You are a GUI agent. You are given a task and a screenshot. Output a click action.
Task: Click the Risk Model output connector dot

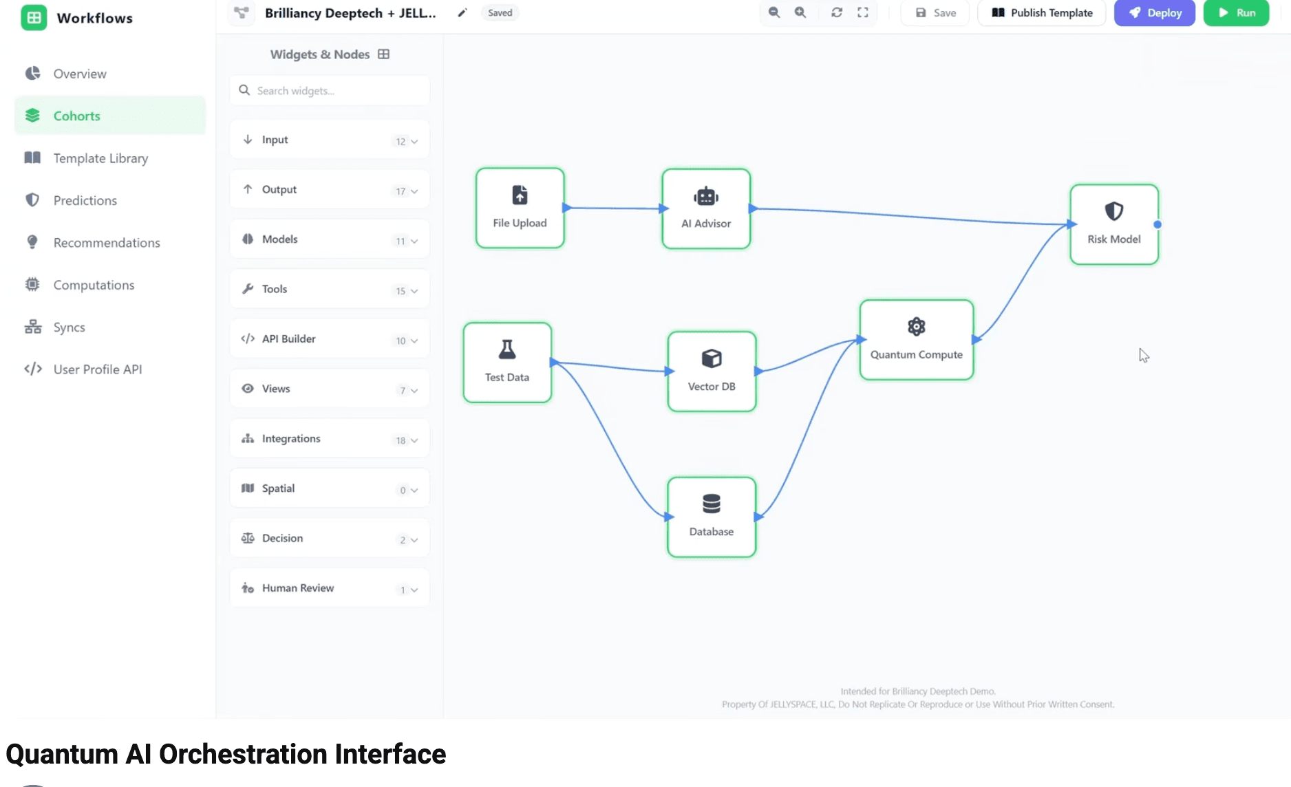1157,224
